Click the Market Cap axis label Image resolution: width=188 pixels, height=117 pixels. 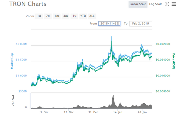(x=12, y=61)
